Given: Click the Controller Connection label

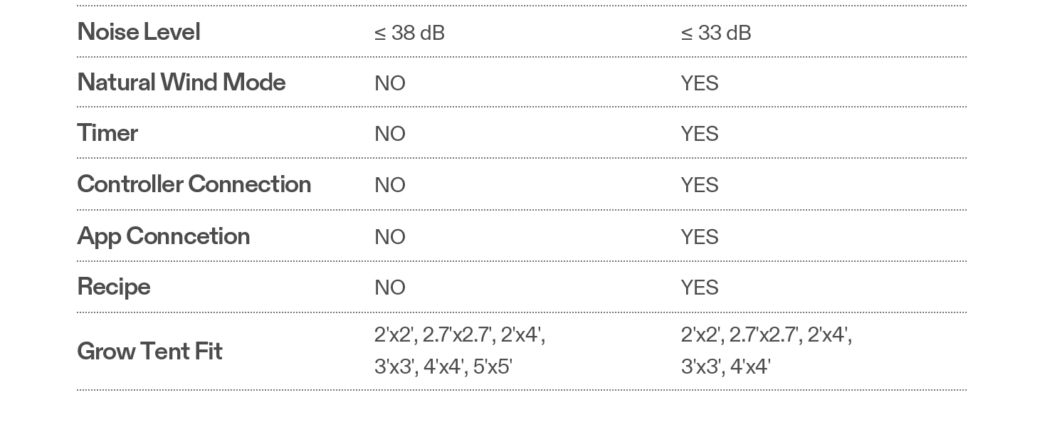Looking at the screenshot, I should (x=194, y=184).
